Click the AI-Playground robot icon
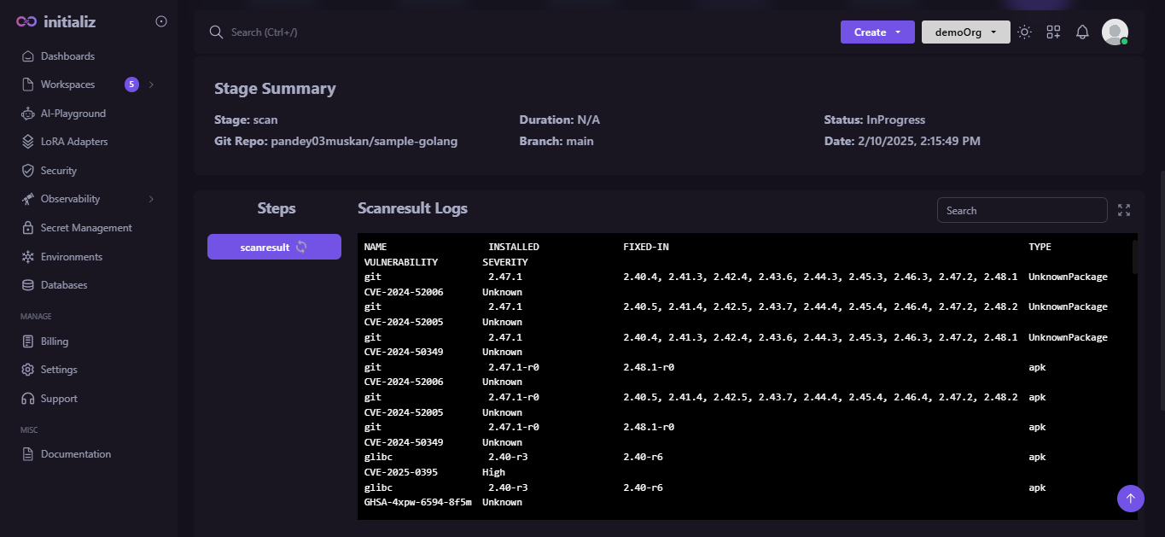1165x537 pixels. 26,114
